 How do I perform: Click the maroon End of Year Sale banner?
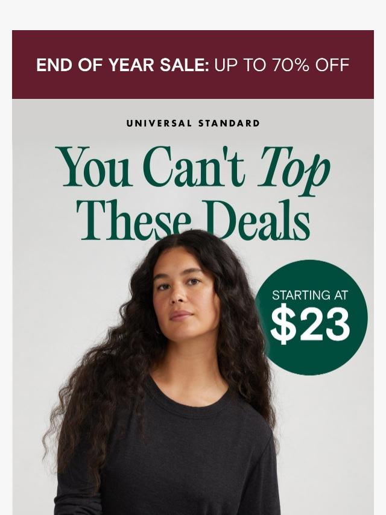[x=193, y=65]
